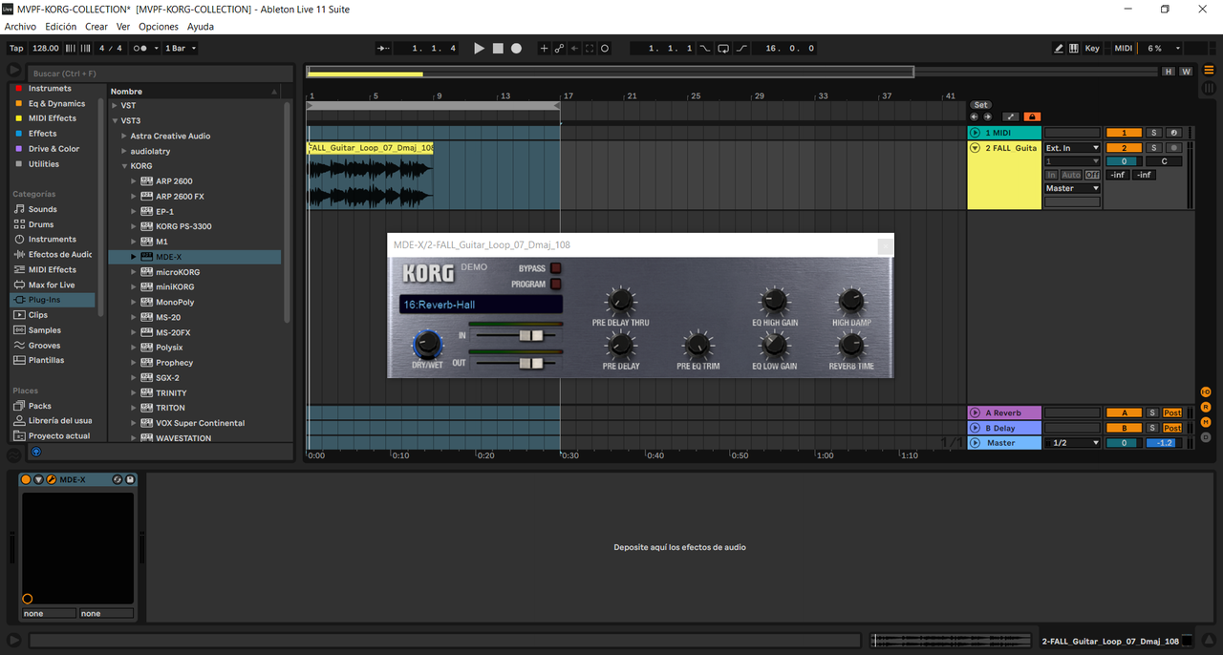Enable MIDI Map Mode
The height and width of the screenshot is (655, 1223).
coord(1124,48)
